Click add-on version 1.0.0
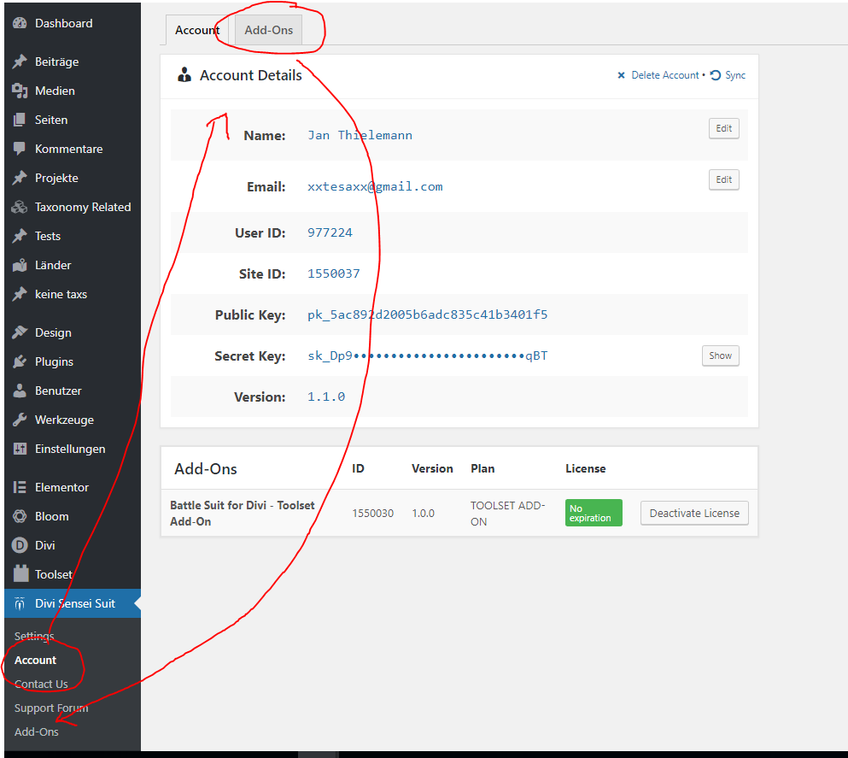Image resolution: width=848 pixels, height=758 pixels. tap(423, 513)
